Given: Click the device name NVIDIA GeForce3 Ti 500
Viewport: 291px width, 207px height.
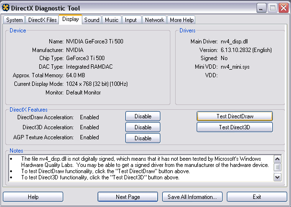Looking at the screenshot, I should click(95, 41).
